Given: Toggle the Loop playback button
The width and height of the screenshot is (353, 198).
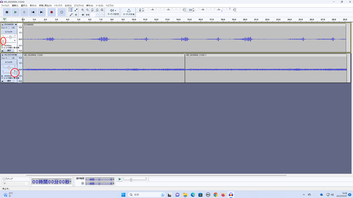Looking at the screenshot, I should tap(61, 12).
